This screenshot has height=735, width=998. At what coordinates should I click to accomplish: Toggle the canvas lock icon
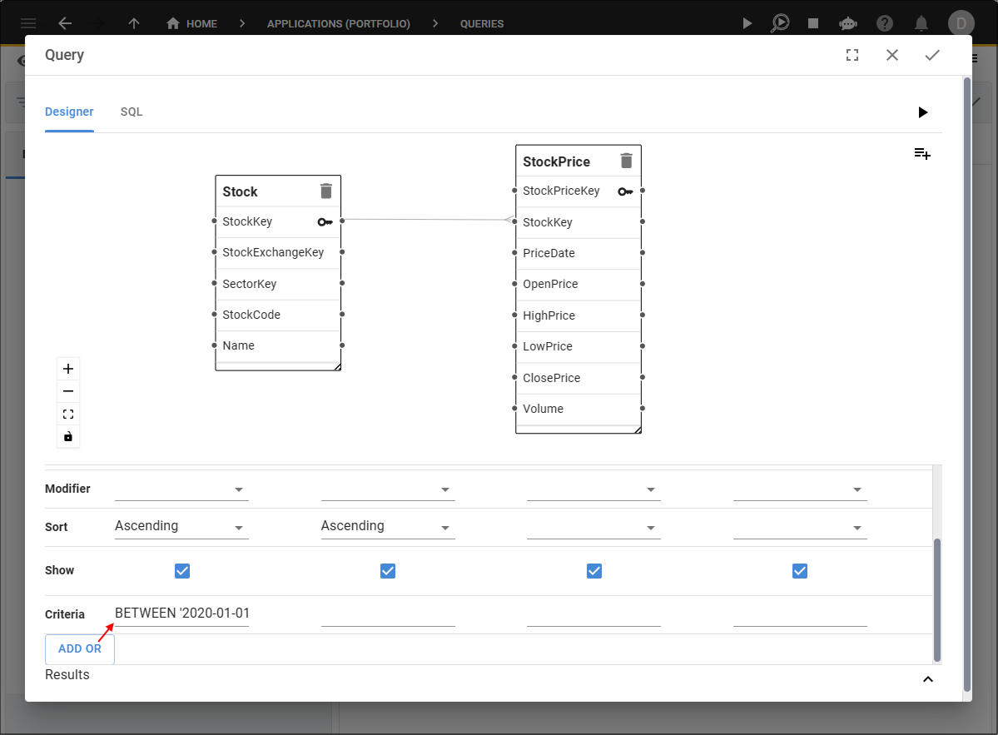click(x=68, y=436)
